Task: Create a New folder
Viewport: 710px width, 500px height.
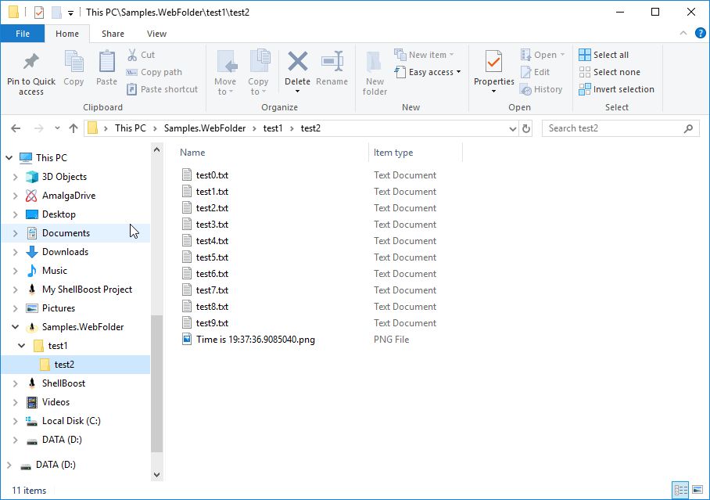Action: click(x=375, y=73)
